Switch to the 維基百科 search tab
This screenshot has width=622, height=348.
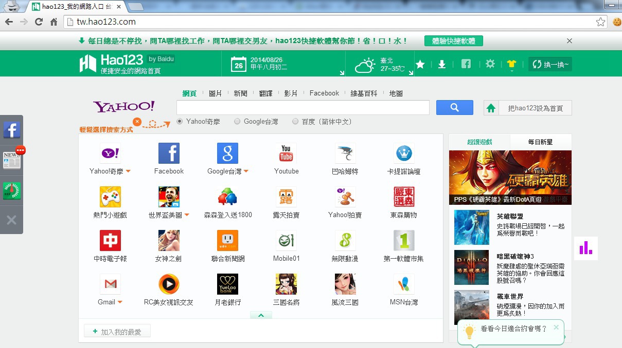[x=364, y=93]
